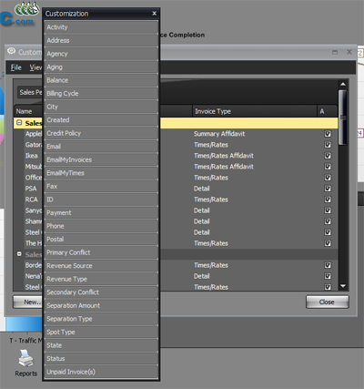Screen dimensions: 364x389
Task: Toggle checkbox in the PSA Detail row
Action: [328, 189]
